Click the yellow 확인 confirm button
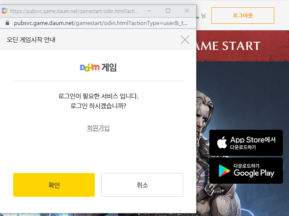The image size is (289, 216). pos(54,185)
